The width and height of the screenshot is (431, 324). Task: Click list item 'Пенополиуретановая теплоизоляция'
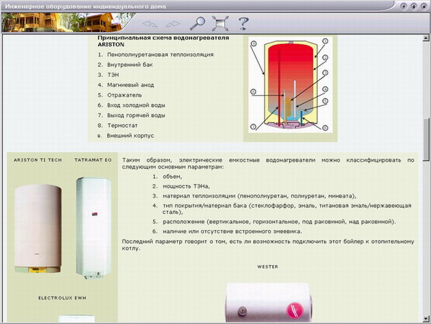160,54
